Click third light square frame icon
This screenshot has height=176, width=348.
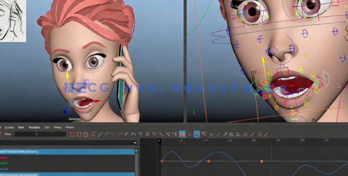86,134
